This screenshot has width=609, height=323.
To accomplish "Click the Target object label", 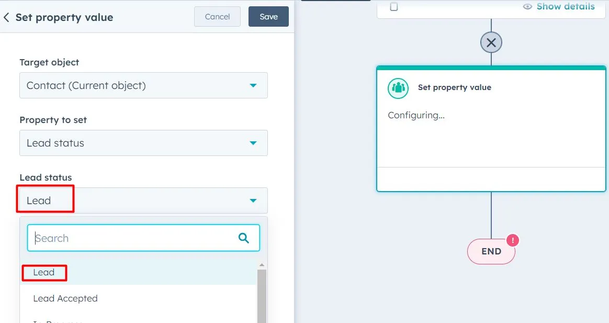I will [49, 63].
